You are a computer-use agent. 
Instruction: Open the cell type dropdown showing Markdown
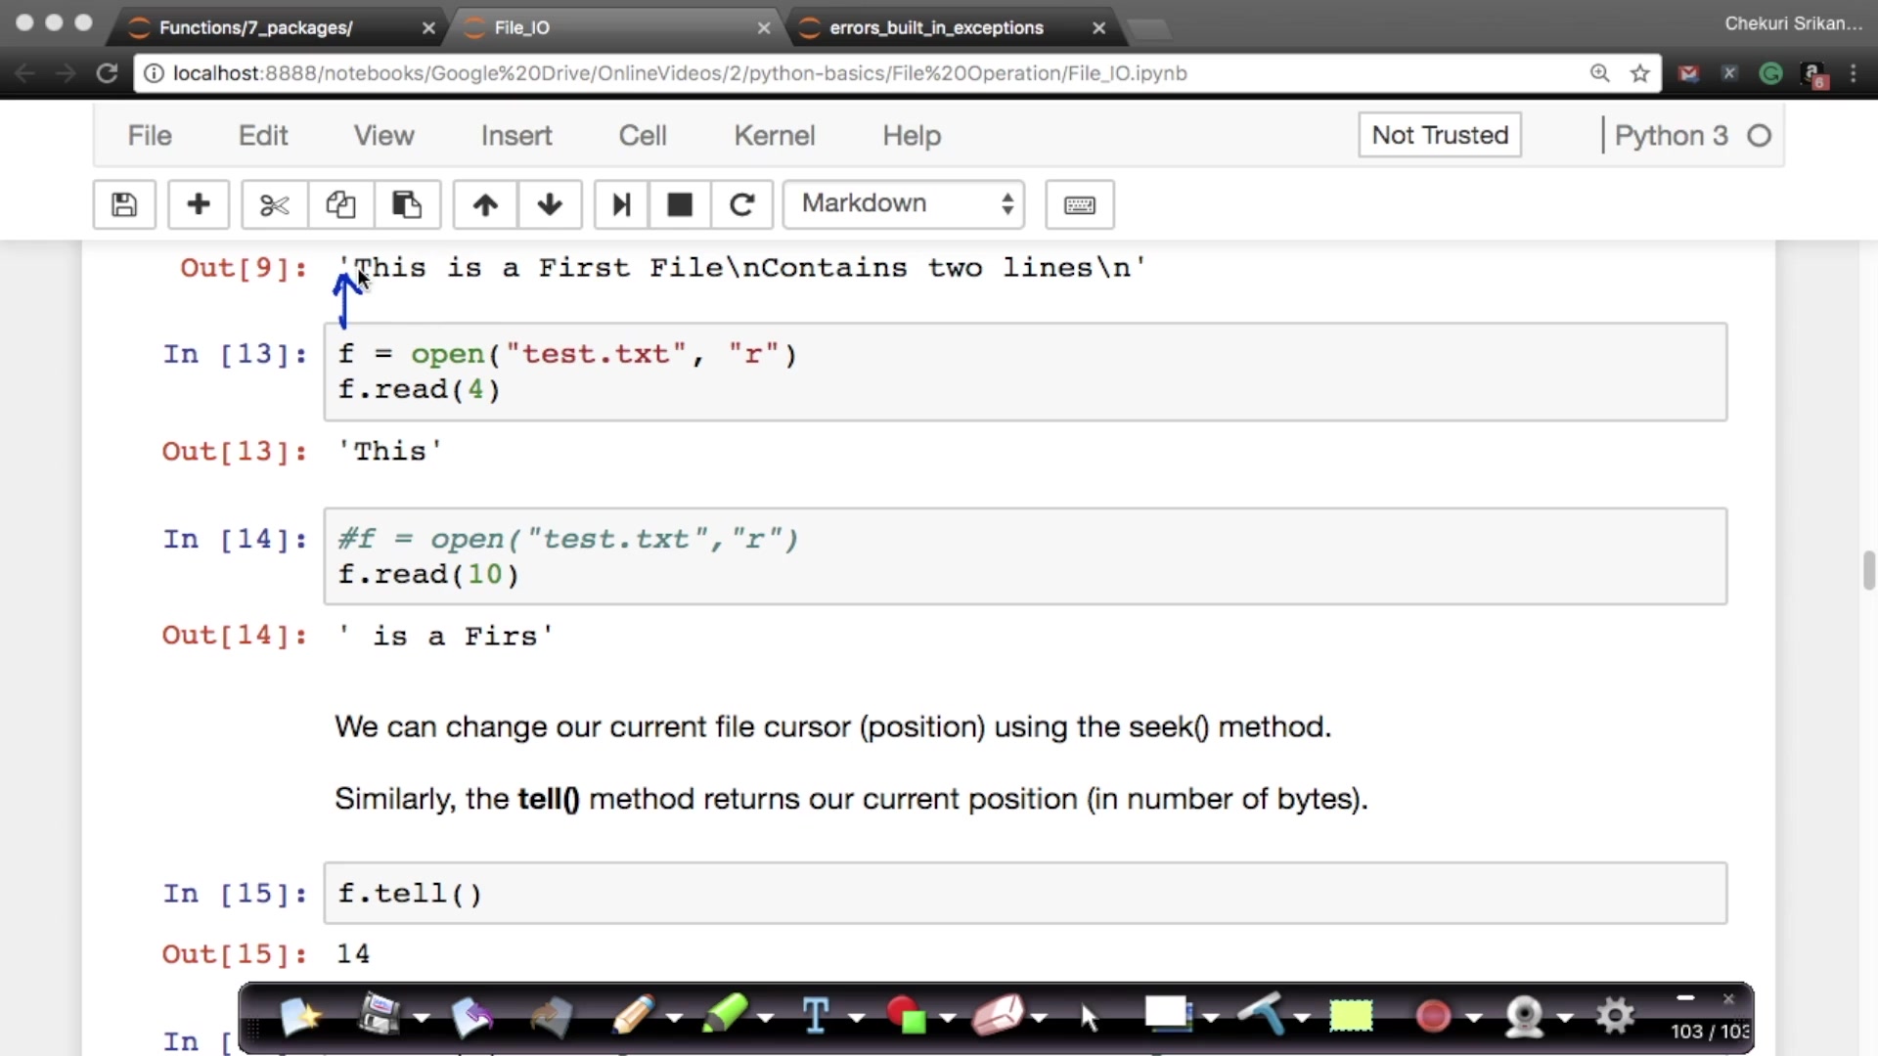tap(902, 204)
